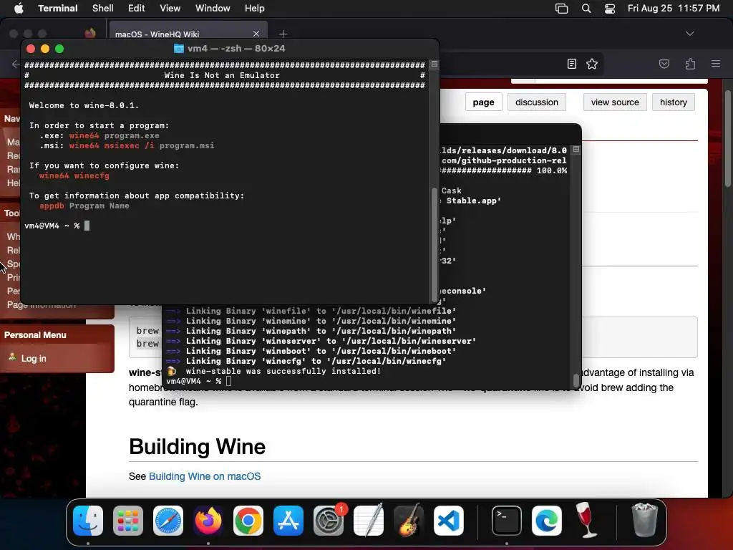Click the menu bar date and time
The height and width of the screenshot is (550, 733).
[x=674, y=9]
